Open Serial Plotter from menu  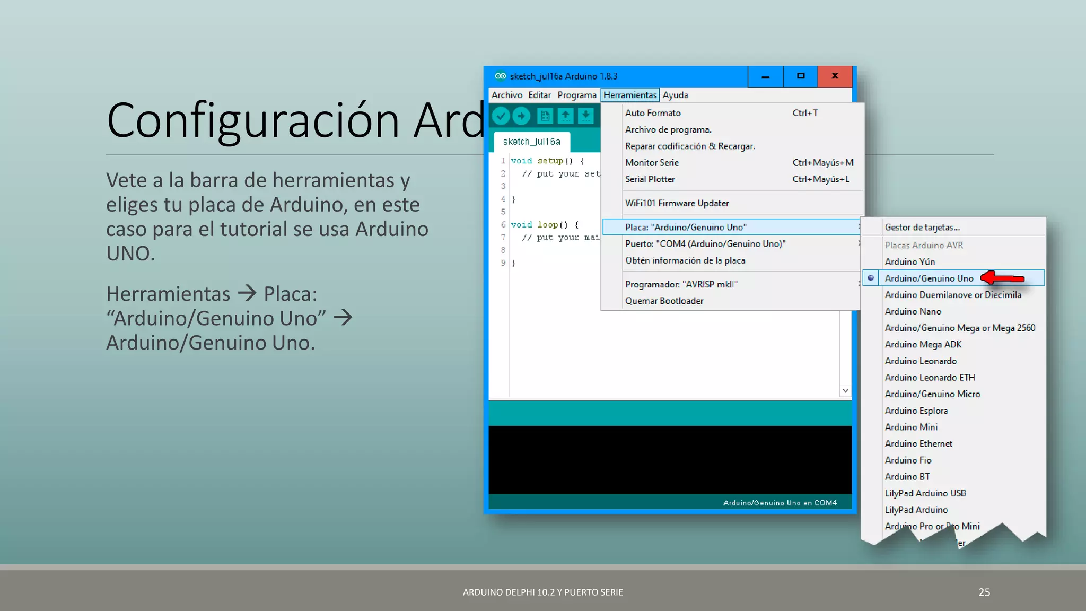732,179
